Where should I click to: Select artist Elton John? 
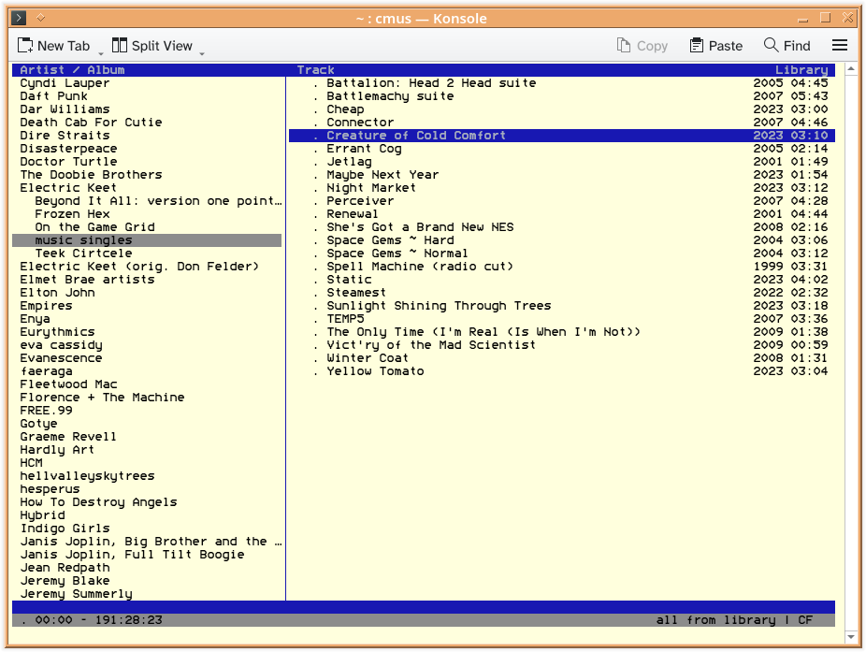pos(147,293)
